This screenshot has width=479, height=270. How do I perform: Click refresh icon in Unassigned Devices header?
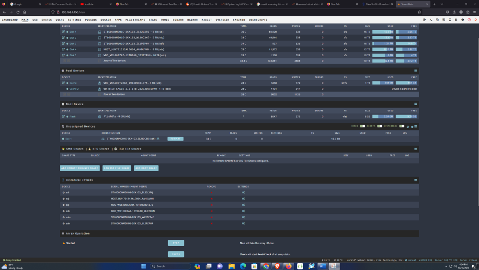408,127
